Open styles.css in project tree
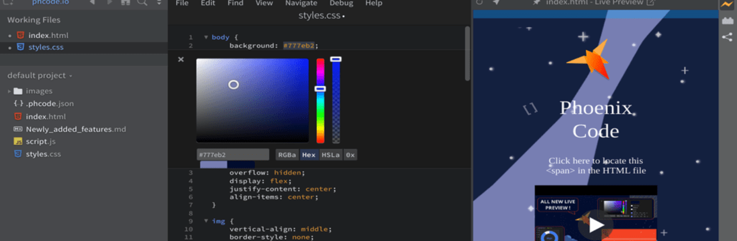Image resolution: width=737 pixels, height=241 pixels. 43,154
